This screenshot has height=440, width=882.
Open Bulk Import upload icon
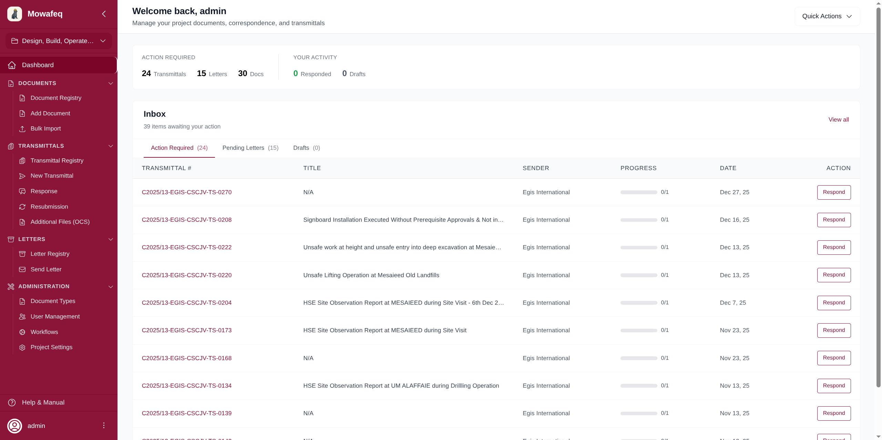point(22,128)
